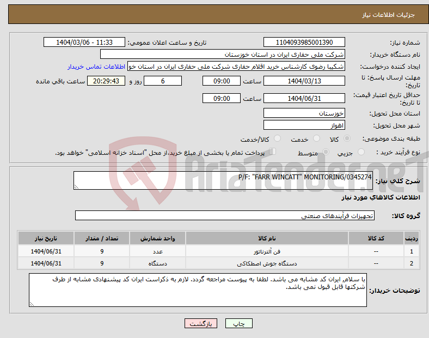Click the delivery city field اهواز
Screen dimensions: 429x338
(304, 125)
